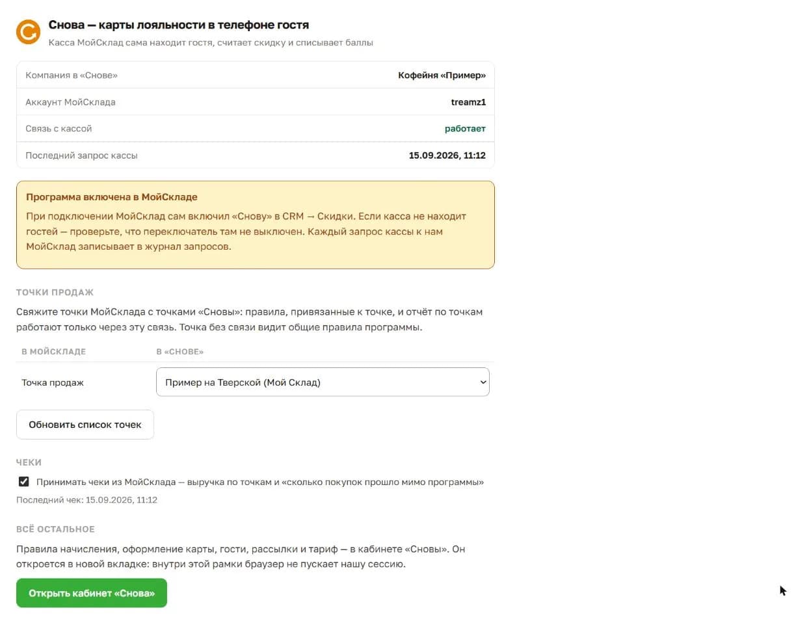Open the Пример на Тверской dropdown

coord(323,382)
